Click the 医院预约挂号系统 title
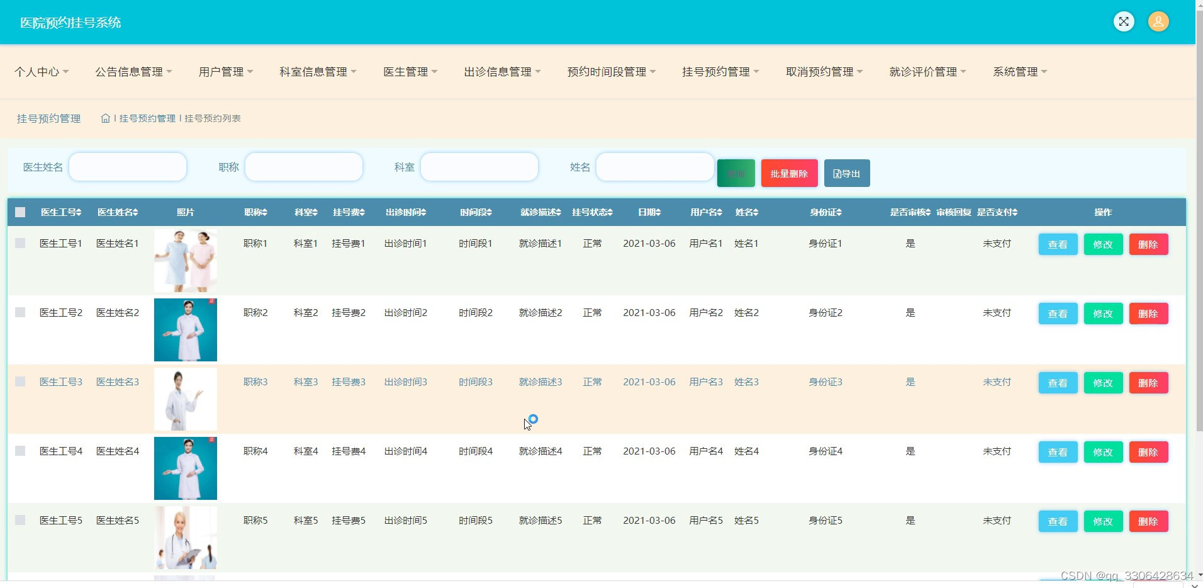 (x=70, y=23)
